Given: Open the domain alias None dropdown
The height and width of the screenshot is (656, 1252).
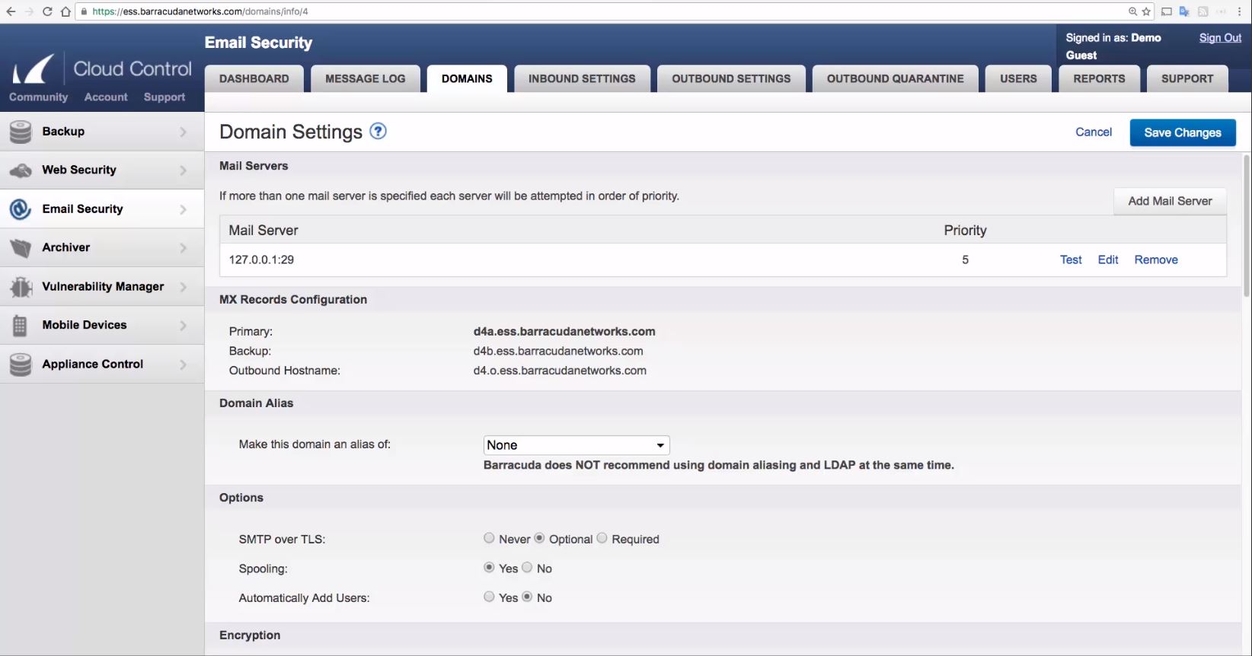Looking at the screenshot, I should [x=576, y=445].
